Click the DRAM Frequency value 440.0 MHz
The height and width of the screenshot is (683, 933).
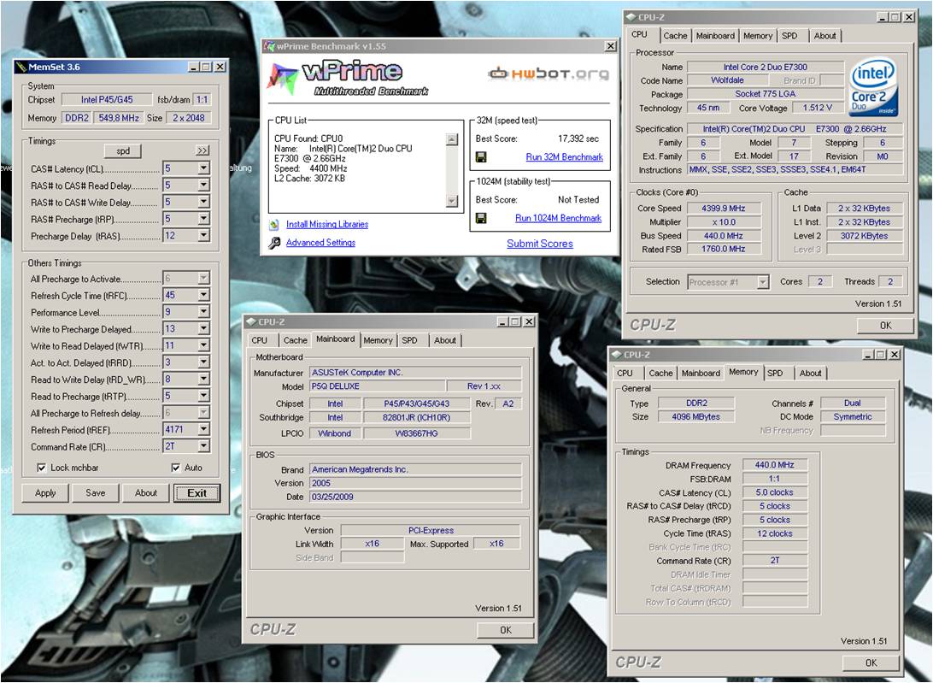coord(775,465)
